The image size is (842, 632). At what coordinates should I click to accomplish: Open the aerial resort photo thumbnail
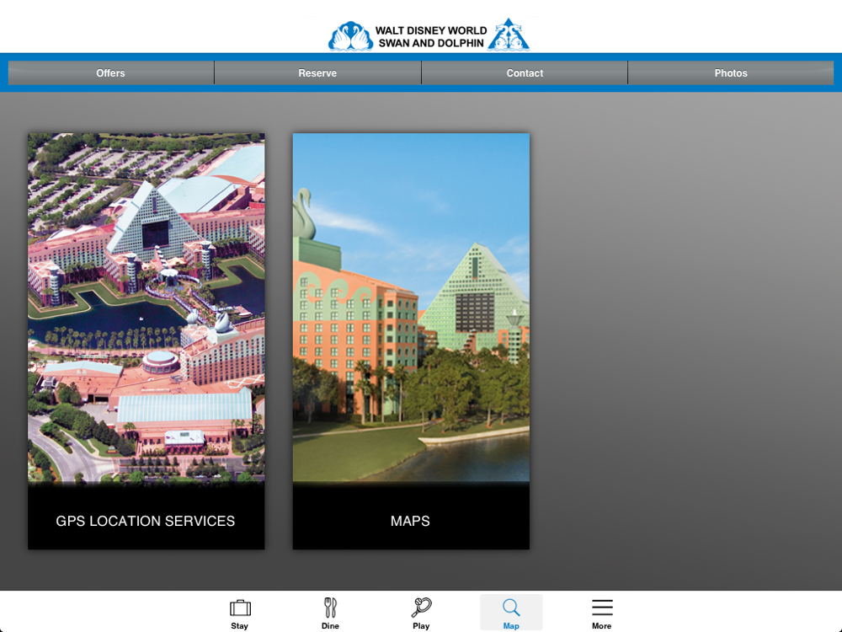(146, 308)
